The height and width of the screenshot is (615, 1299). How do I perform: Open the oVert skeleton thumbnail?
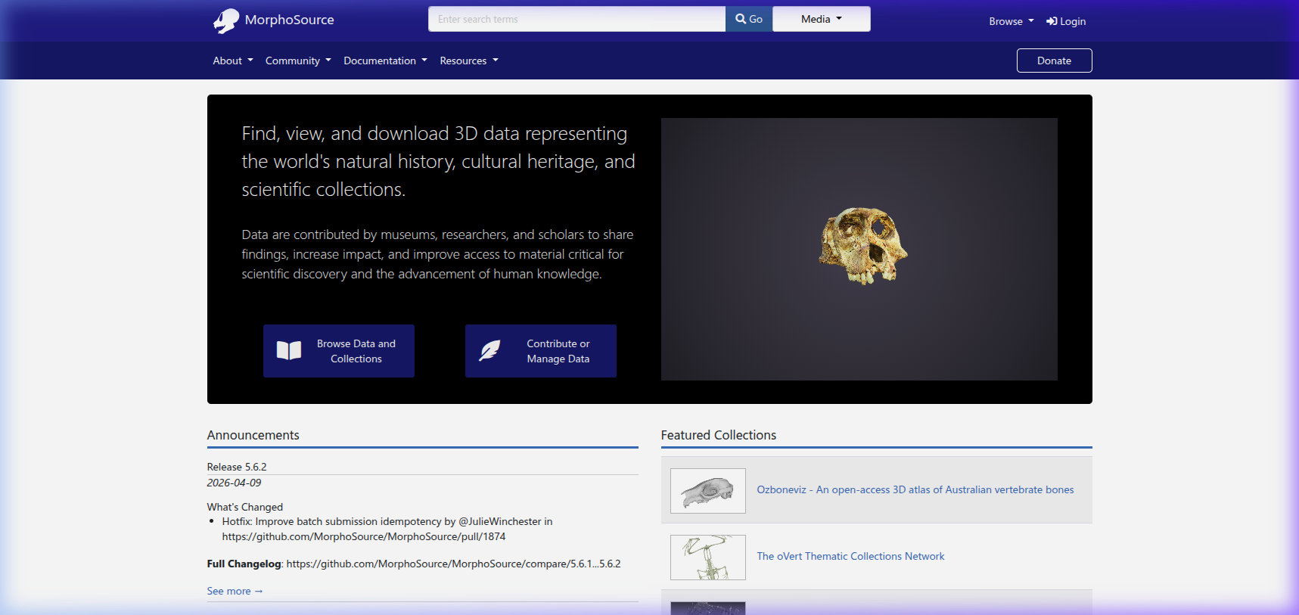click(x=707, y=558)
